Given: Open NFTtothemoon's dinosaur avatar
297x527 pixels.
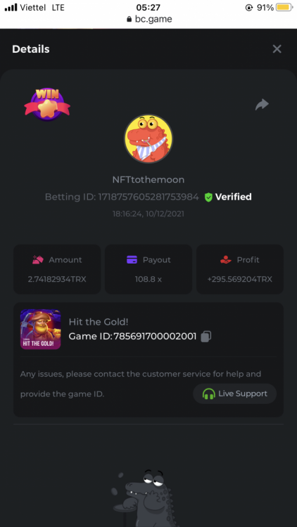Looking at the screenshot, I should coord(148,139).
